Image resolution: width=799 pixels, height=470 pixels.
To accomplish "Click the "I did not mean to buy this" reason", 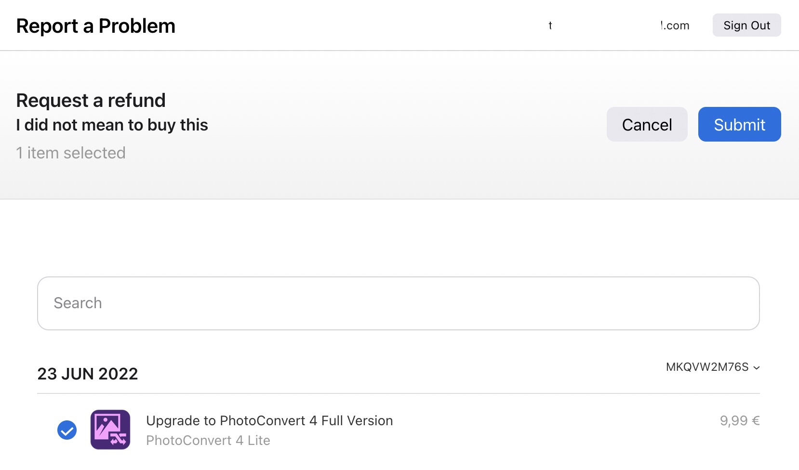I will (112, 125).
